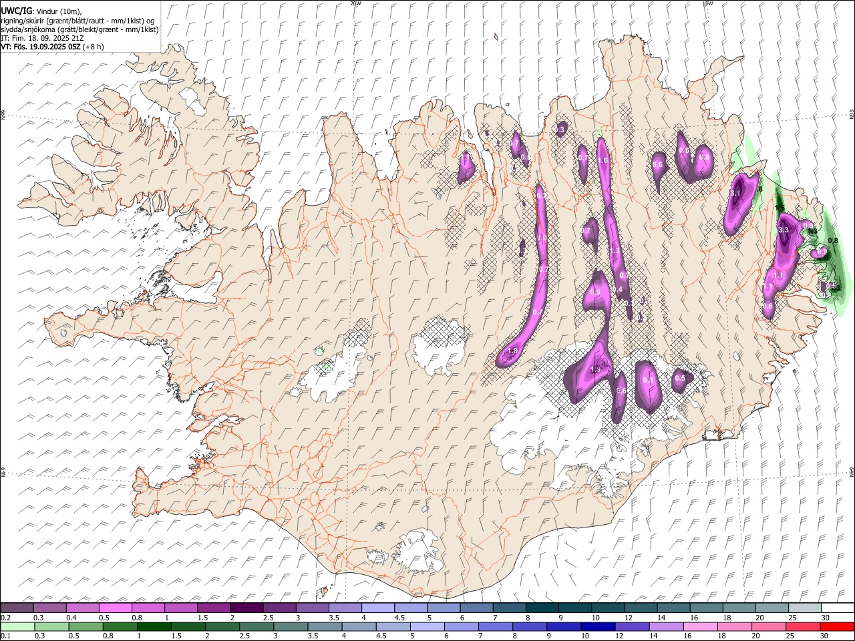Click the 'UWC/IG' title text
The width and height of the screenshot is (855, 641).
tap(15, 11)
